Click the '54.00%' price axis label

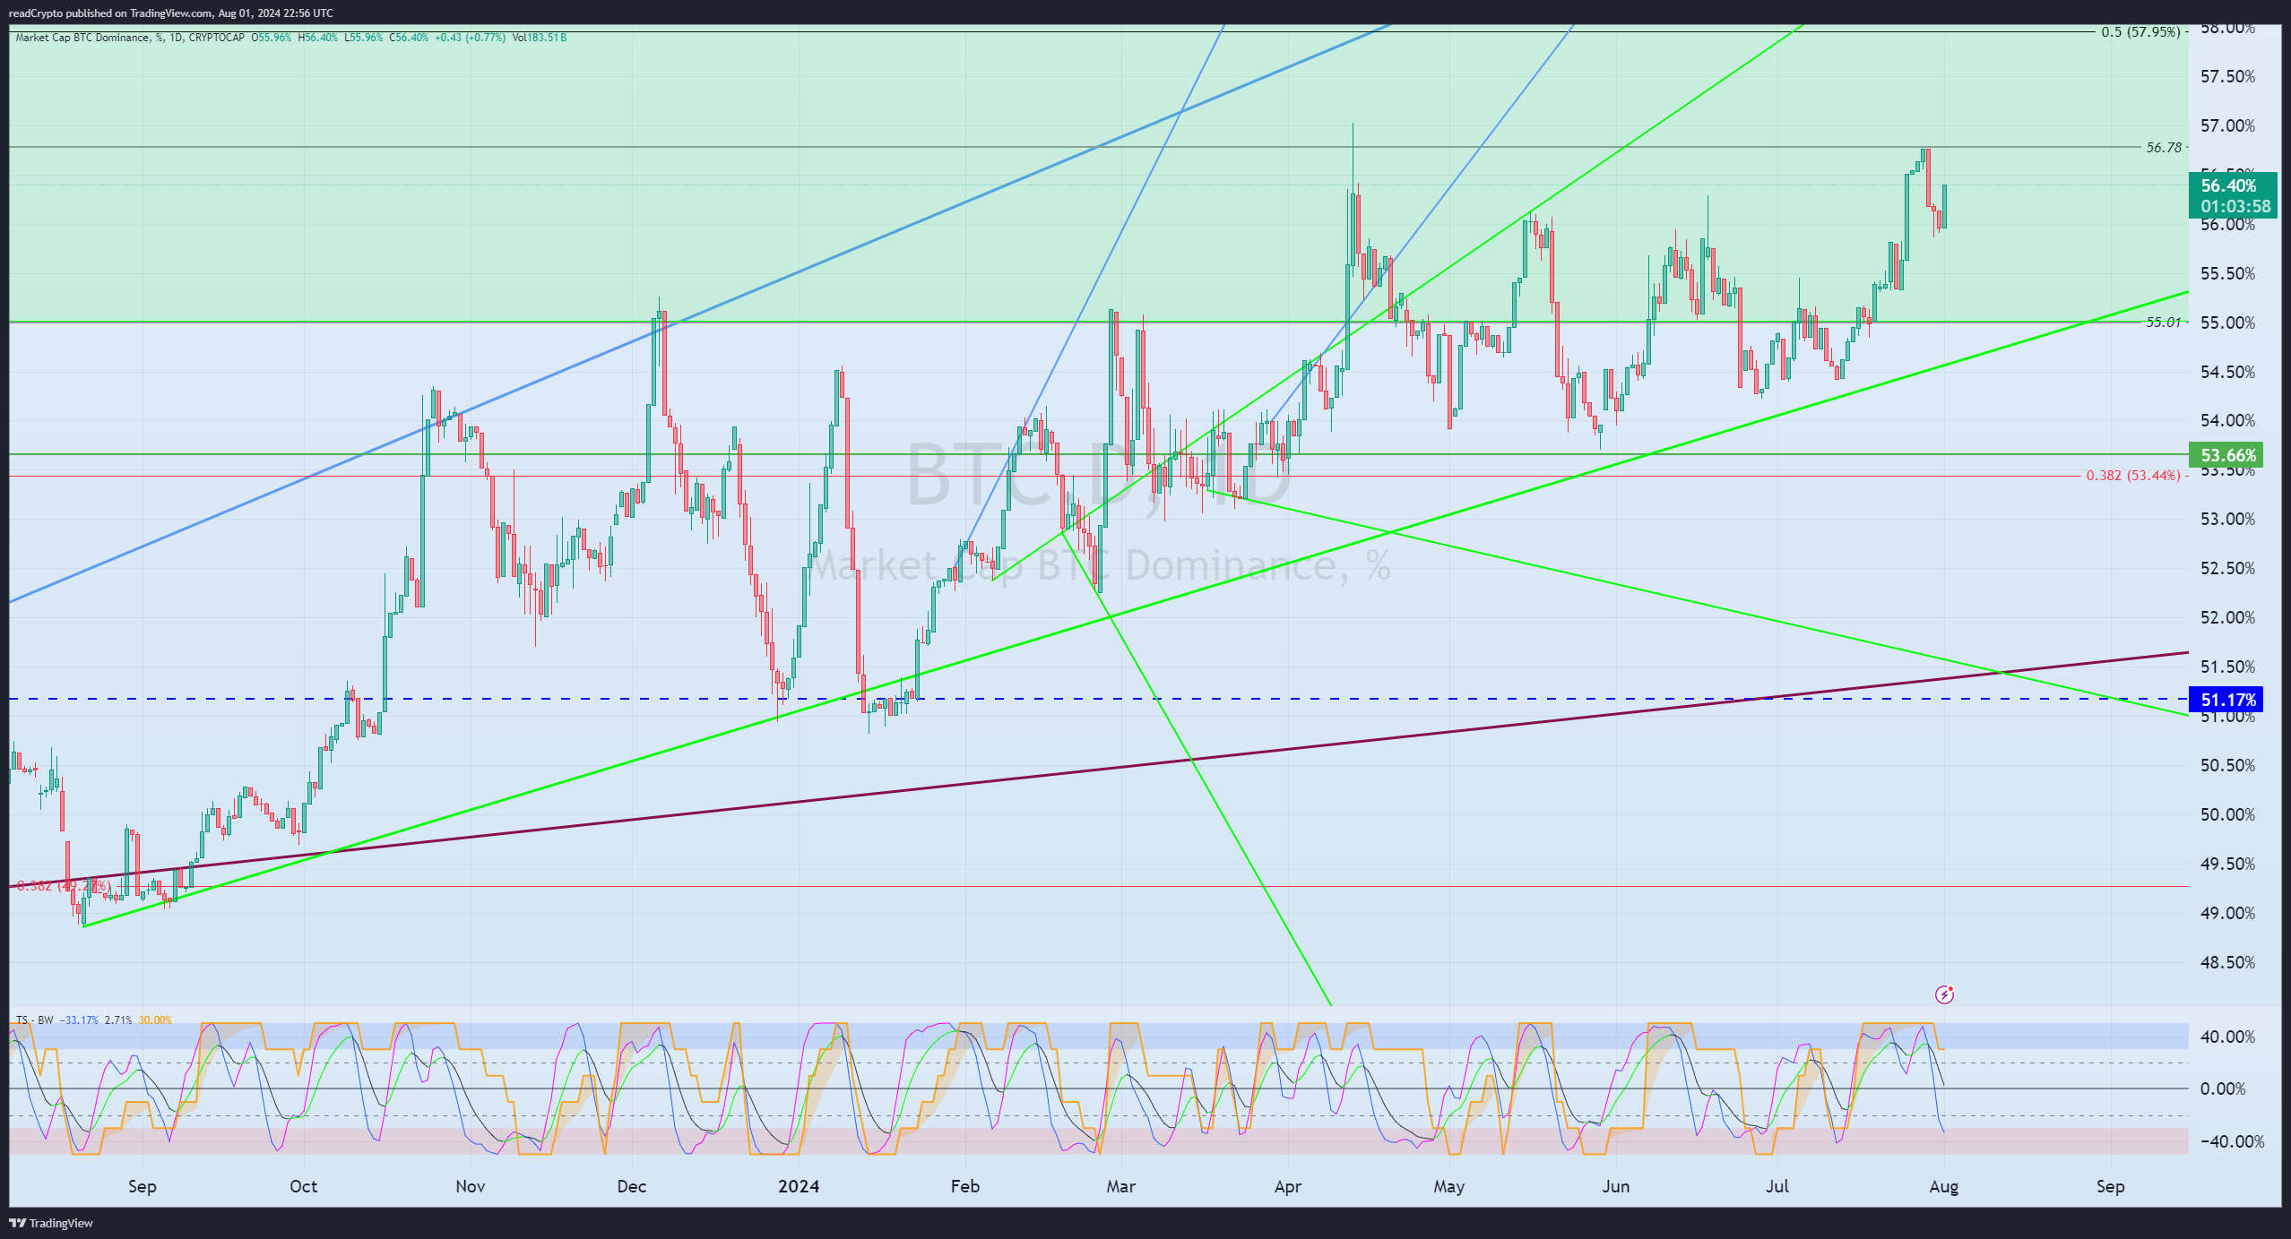[2227, 420]
